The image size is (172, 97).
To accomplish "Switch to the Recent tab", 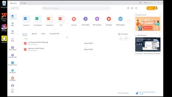I will point(25,34).
